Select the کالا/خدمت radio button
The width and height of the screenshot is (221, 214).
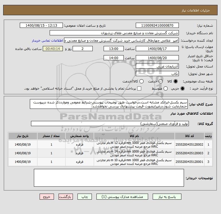pyautogui.click(x=141, y=81)
